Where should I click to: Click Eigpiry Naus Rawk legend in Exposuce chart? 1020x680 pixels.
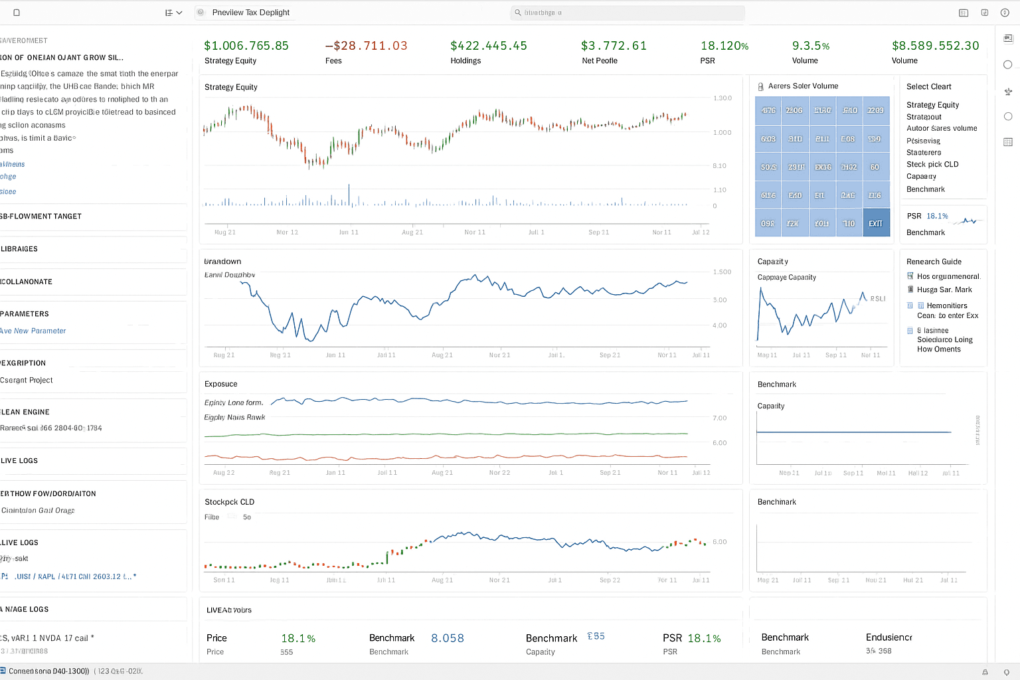234,417
